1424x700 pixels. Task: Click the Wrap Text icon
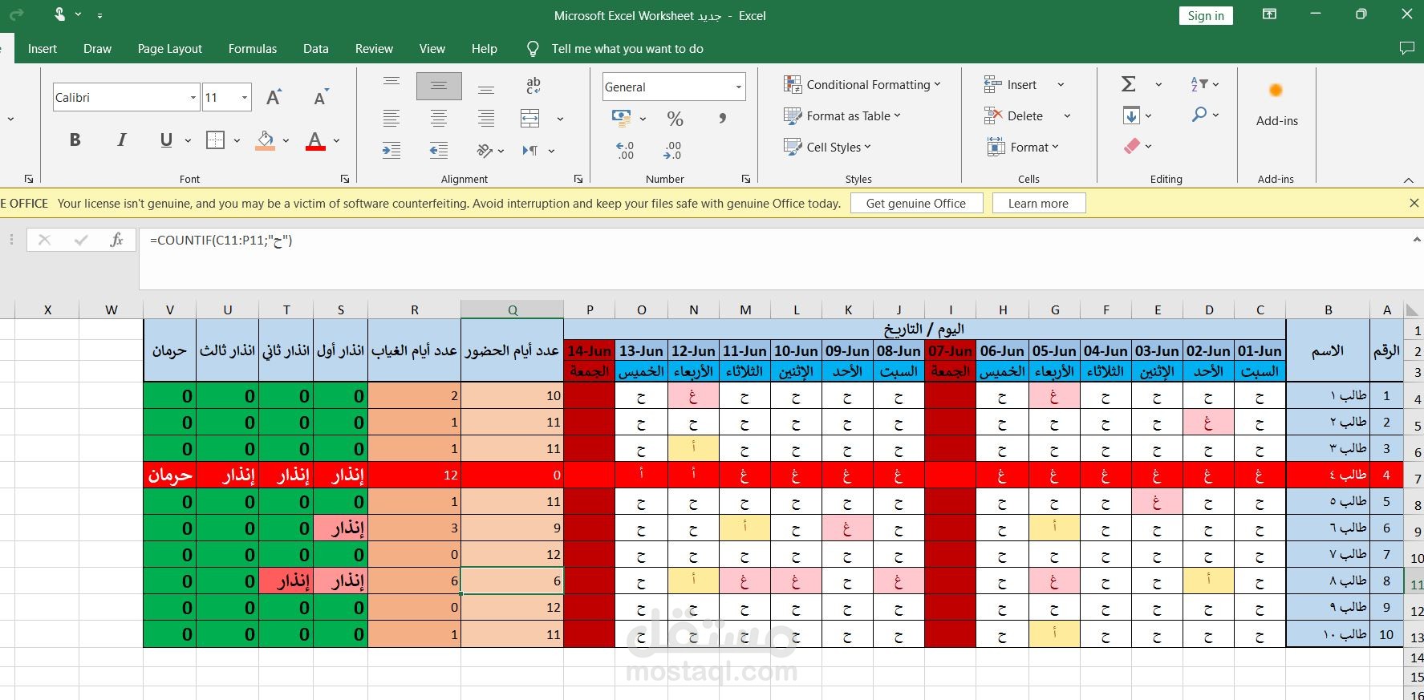pos(533,86)
